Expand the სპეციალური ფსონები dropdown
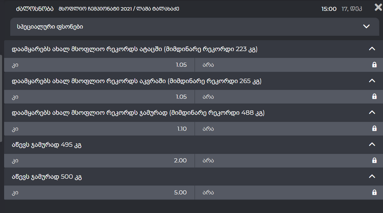The width and height of the screenshot is (383, 213). 366,26
